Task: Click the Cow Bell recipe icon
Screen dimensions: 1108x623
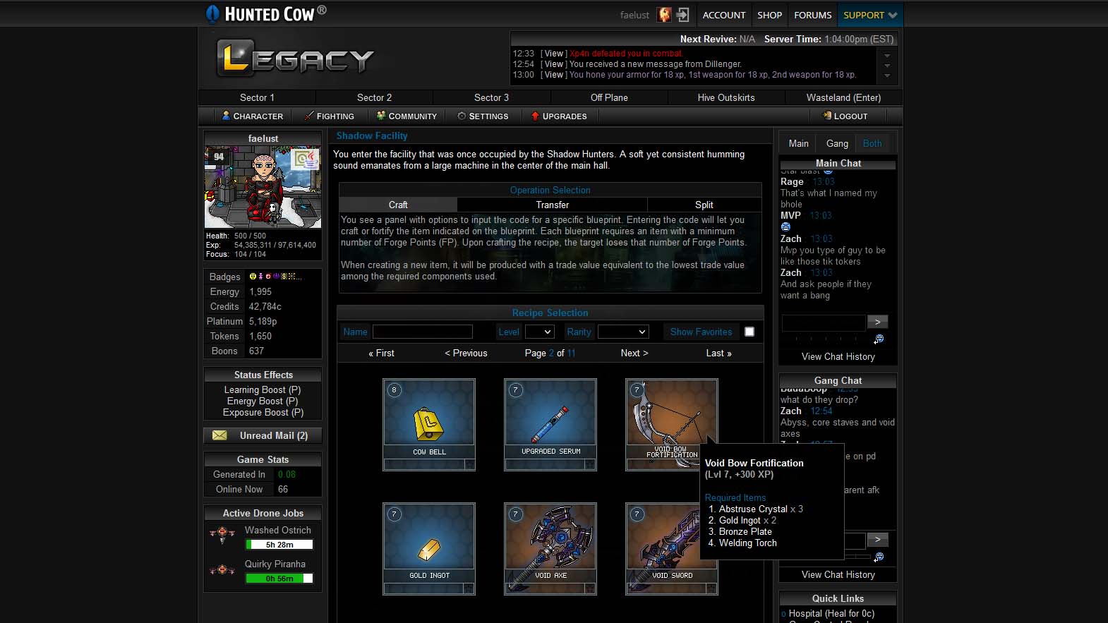Action: pos(428,418)
